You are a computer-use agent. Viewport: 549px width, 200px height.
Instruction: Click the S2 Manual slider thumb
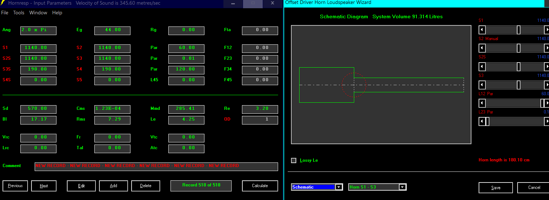519,48
